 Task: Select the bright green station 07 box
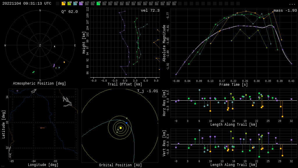pyautogui.click(x=98, y=3)
